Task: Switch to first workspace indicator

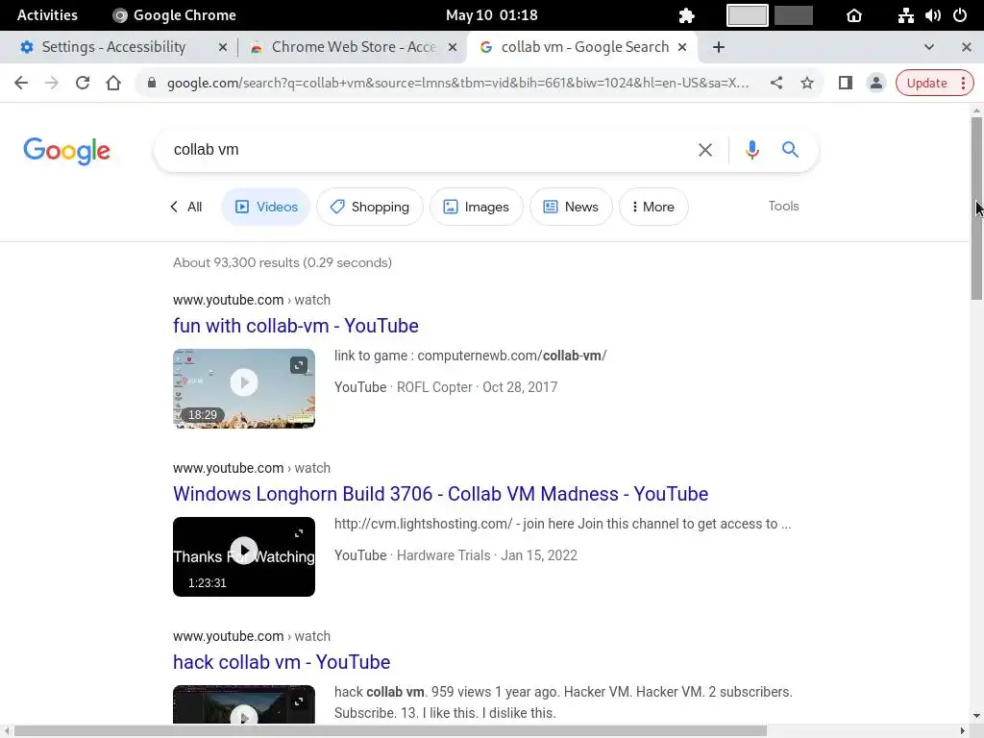Action: (x=747, y=15)
